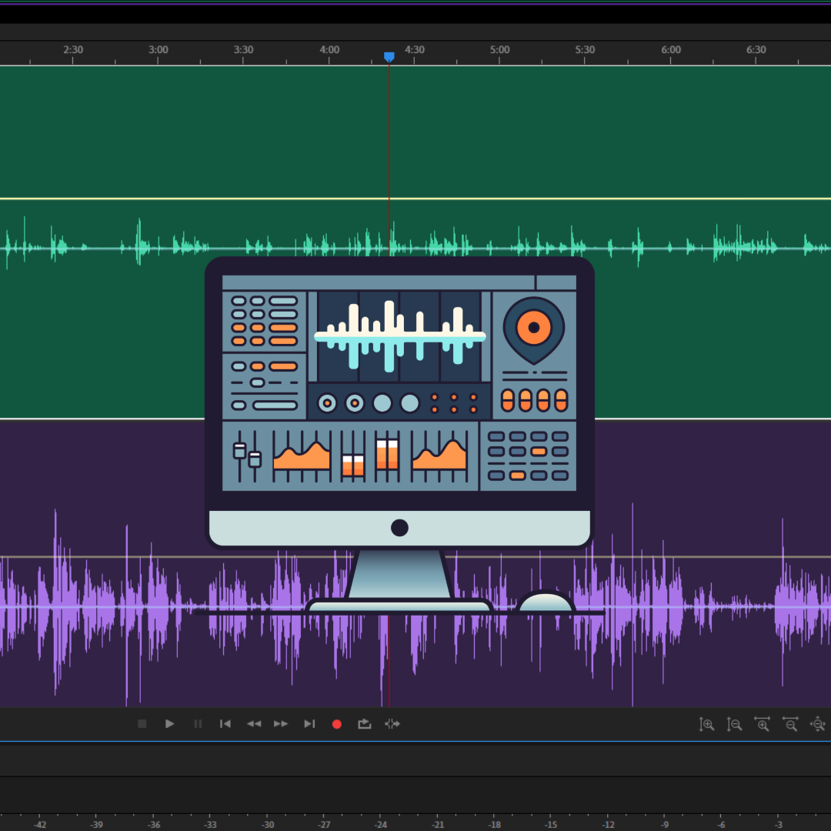Click the -12 dB mark on level meter
831x831 pixels.
[x=607, y=824]
